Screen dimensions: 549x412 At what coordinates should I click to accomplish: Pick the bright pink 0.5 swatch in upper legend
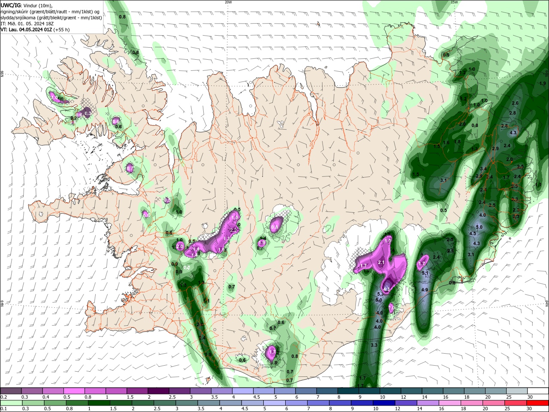pos(74,391)
